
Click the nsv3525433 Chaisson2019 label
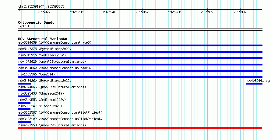click(x=41, y=93)
